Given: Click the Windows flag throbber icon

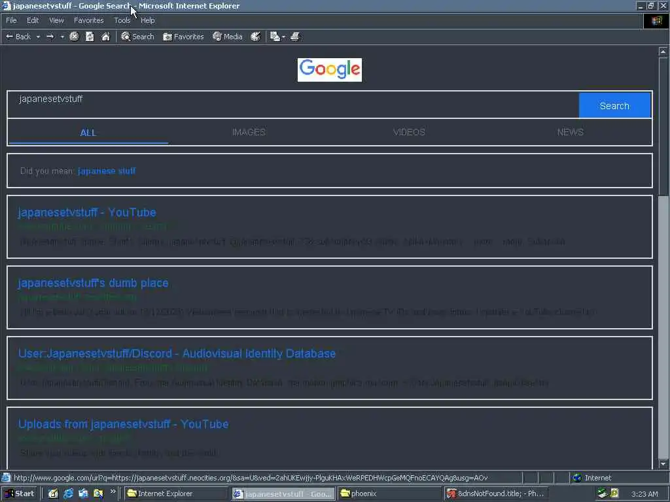Looking at the screenshot, I should (656, 20).
